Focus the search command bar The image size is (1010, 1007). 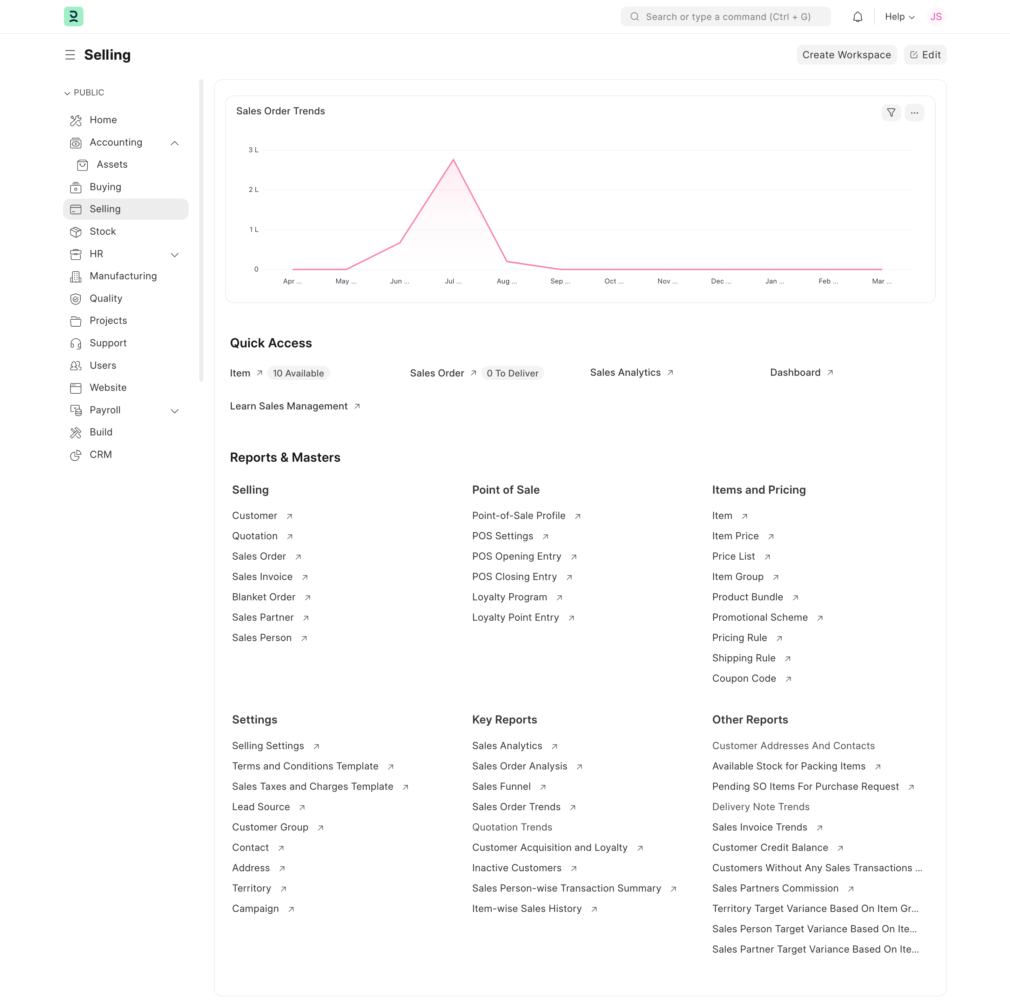(x=727, y=17)
